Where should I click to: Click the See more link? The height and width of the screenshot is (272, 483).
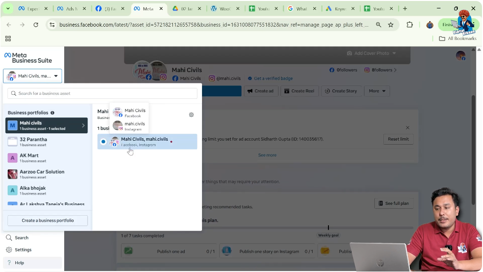pos(267,155)
